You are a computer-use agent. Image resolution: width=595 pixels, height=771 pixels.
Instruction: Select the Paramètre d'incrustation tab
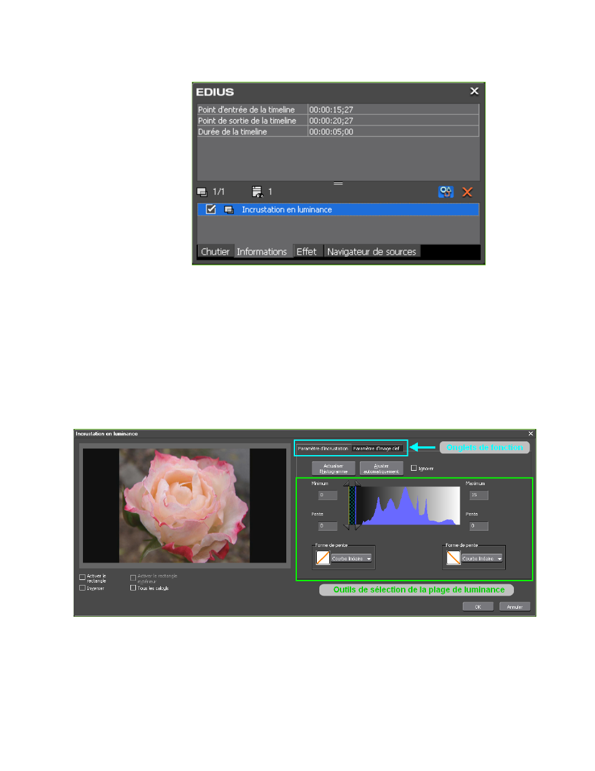tap(323, 448)
